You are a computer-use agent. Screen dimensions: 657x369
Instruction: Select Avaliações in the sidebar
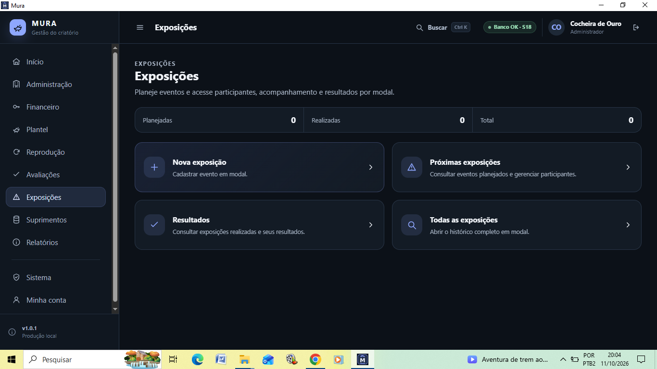click(x=56, y=175)
